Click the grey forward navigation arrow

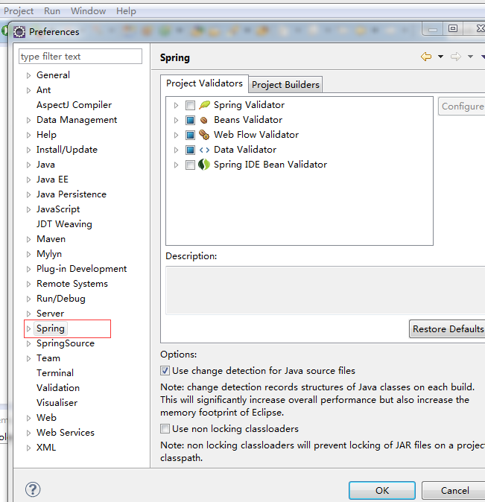(x=455, y=57)
